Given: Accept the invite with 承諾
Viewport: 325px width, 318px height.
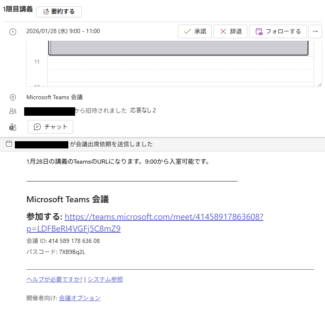Looking at the screenshot, I should (195, 31).
